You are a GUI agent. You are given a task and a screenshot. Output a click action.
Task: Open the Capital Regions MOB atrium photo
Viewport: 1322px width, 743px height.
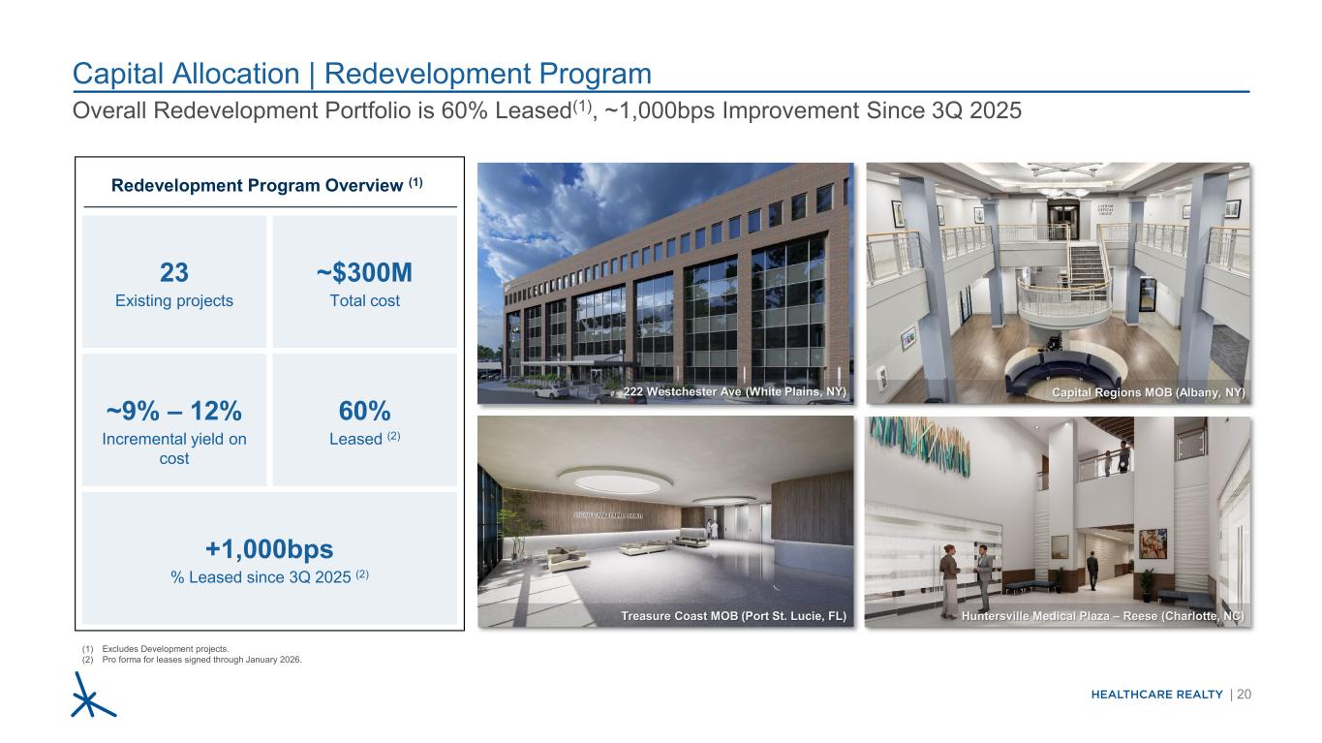pyautogui.click(x=1056, y=283)
